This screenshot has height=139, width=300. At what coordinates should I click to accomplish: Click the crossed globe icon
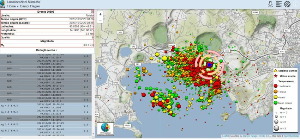coord(287,4)
